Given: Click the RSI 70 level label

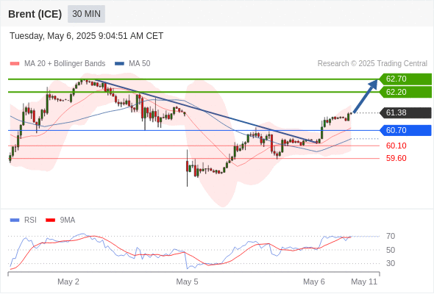Looking at the screenshot, I should [x=391, y=237].
